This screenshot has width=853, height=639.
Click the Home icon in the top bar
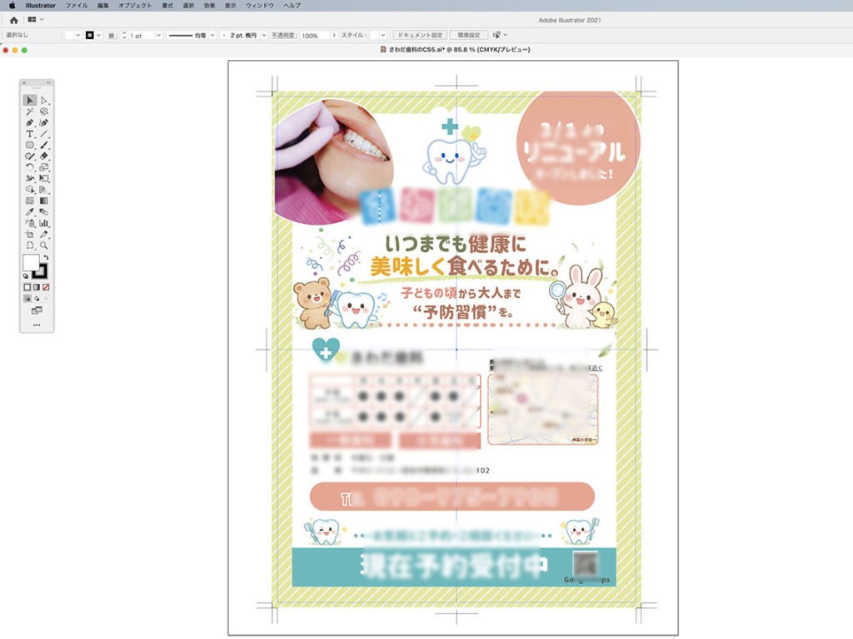pyautogui.click(x=13, y=19)
